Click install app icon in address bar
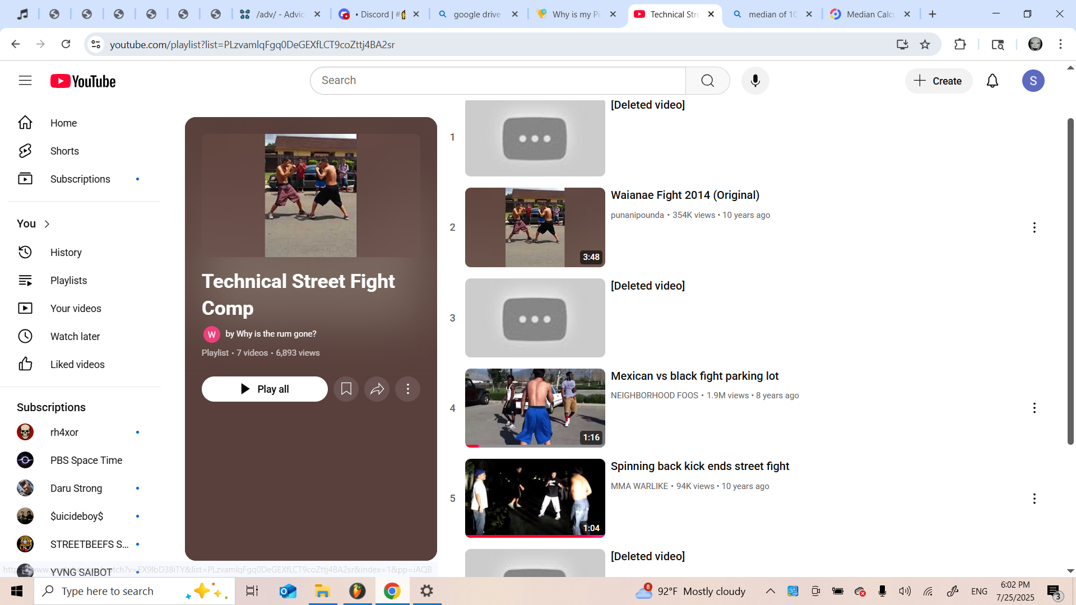 pos(902,44)
